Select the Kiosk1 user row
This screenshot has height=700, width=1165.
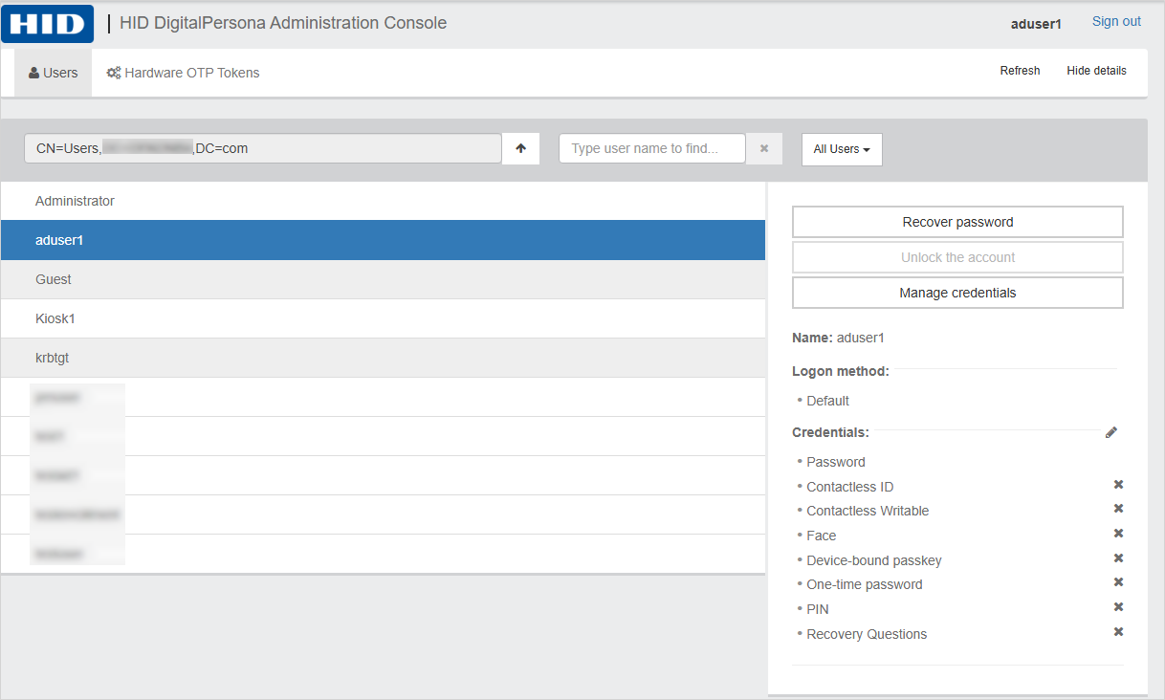(x=383, y=318)
